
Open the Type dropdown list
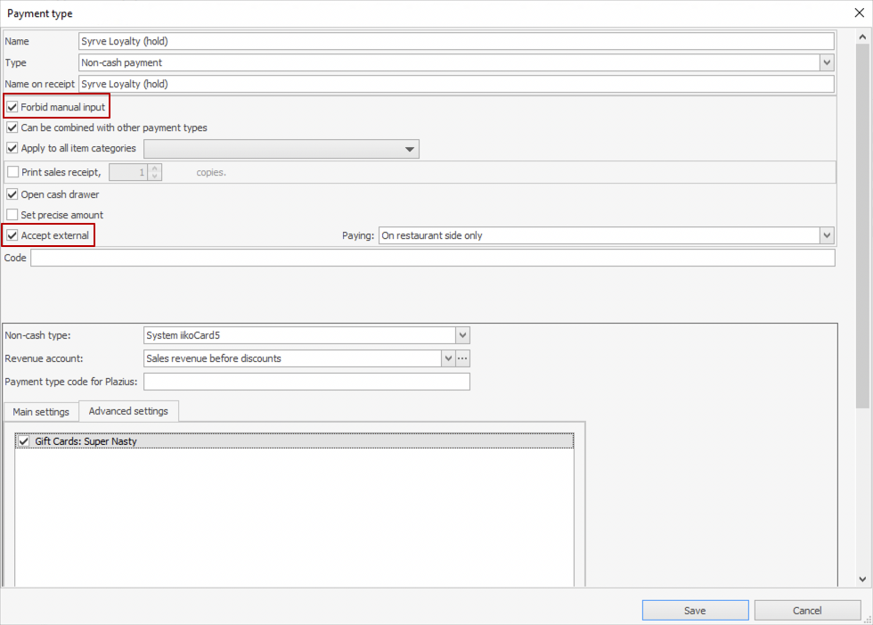click(x=827, y=62)
